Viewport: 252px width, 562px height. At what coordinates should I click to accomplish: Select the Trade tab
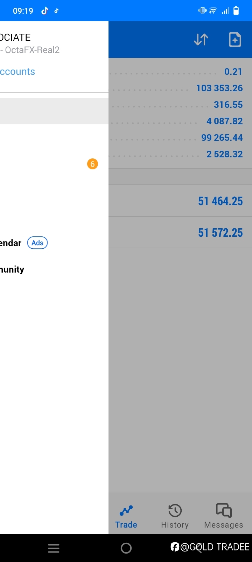[126, 516]
